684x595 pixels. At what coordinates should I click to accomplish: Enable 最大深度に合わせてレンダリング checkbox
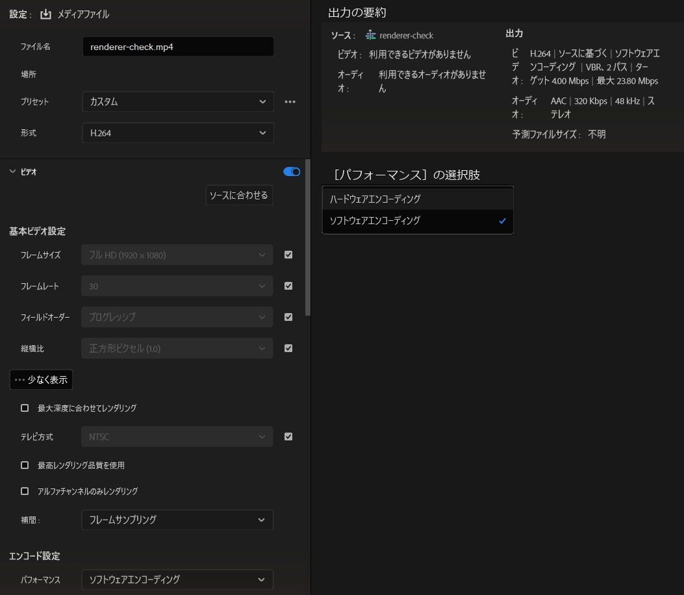coord(25,408)
